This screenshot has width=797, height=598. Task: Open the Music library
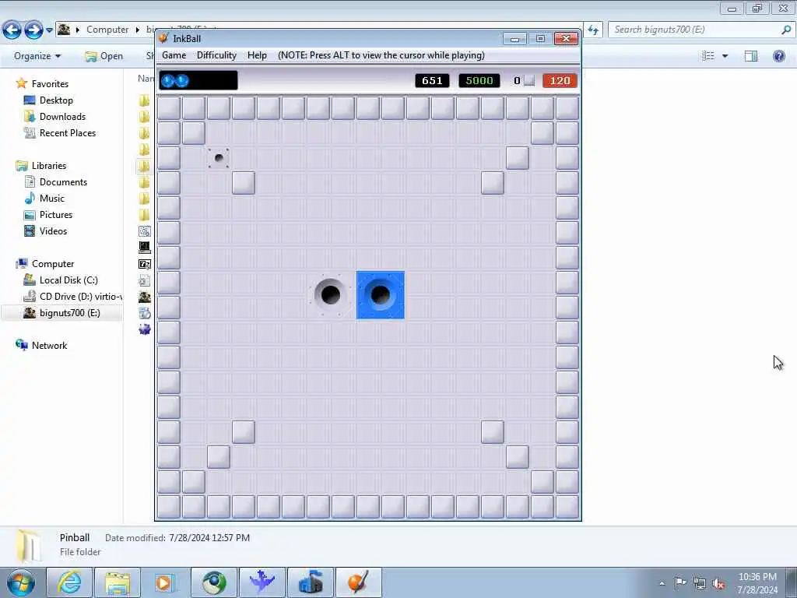52,199
